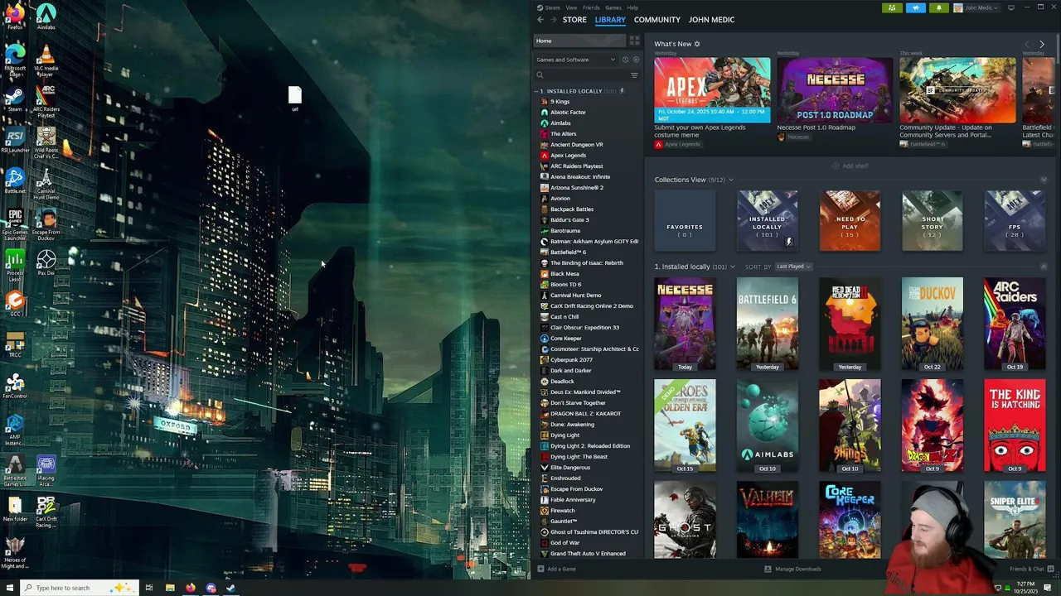Select God of War in game list
Image resolution: width=1061 pixels, height=596 pixels.
pos(564,543)
